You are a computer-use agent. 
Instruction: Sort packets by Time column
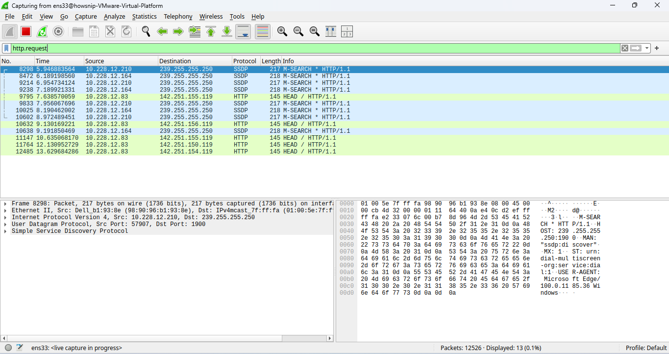pos(59,61)
